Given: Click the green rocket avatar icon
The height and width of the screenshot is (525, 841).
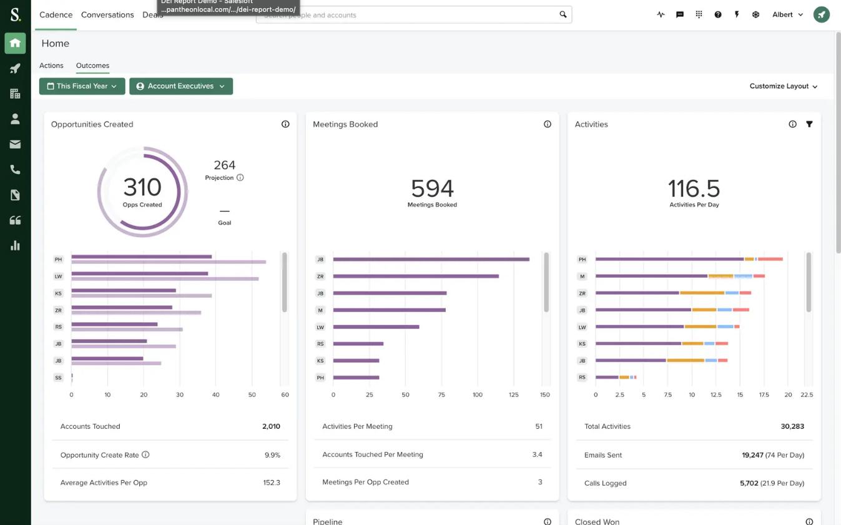Looking at the screenshot, I should [822, 14].
